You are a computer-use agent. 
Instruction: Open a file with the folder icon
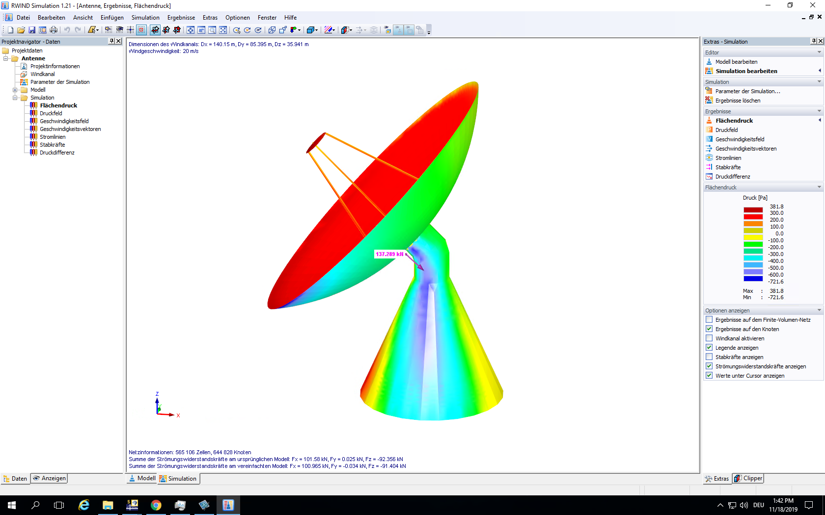coord(21,30)
